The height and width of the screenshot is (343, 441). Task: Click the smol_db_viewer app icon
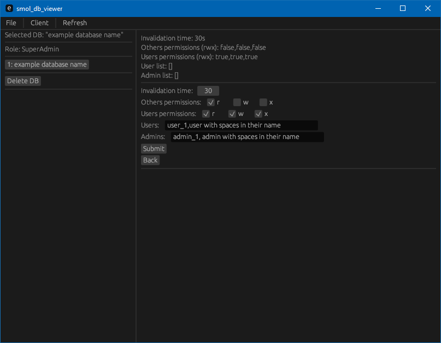[x=9, y=8]
